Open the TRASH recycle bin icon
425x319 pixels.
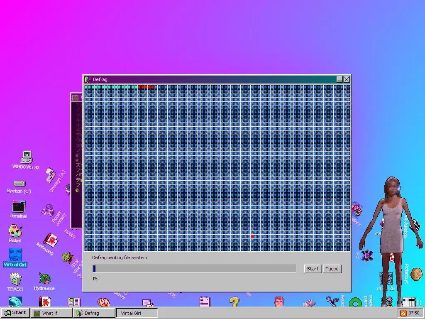pyautogui.click(x=15, y=279)
